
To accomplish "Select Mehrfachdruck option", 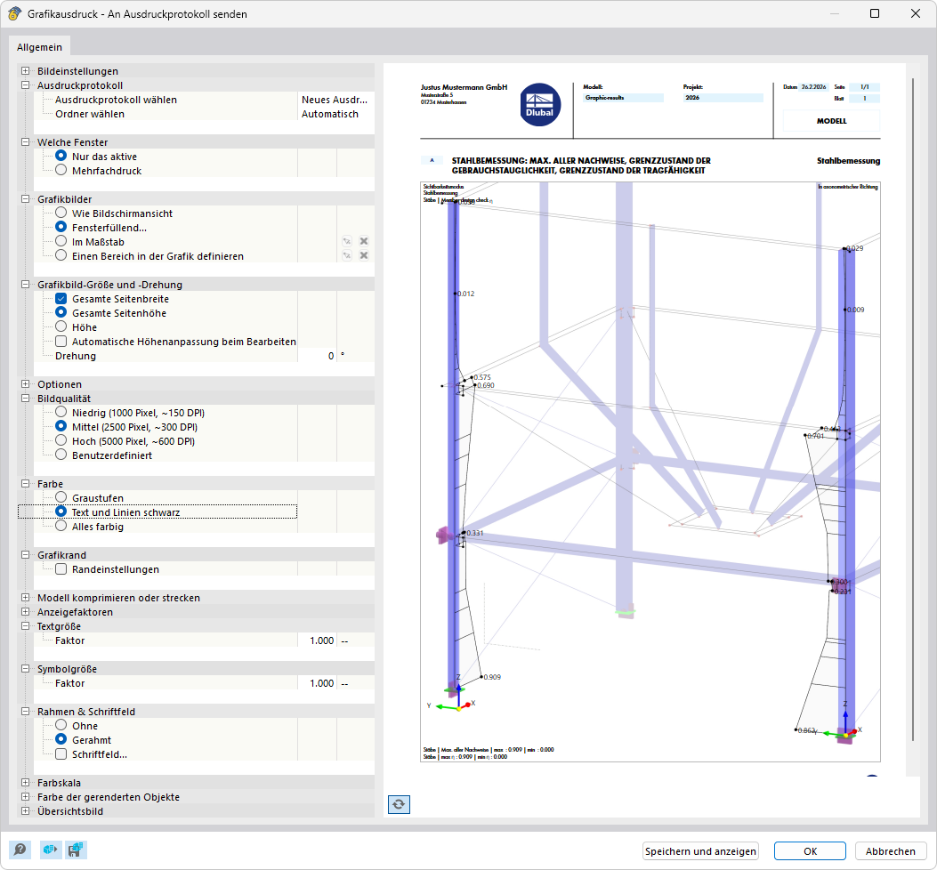I will 61,170.
